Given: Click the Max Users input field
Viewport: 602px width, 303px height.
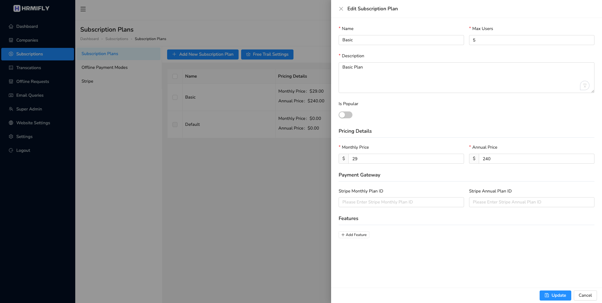Looking at the screenshot, I should coord(532,40).
